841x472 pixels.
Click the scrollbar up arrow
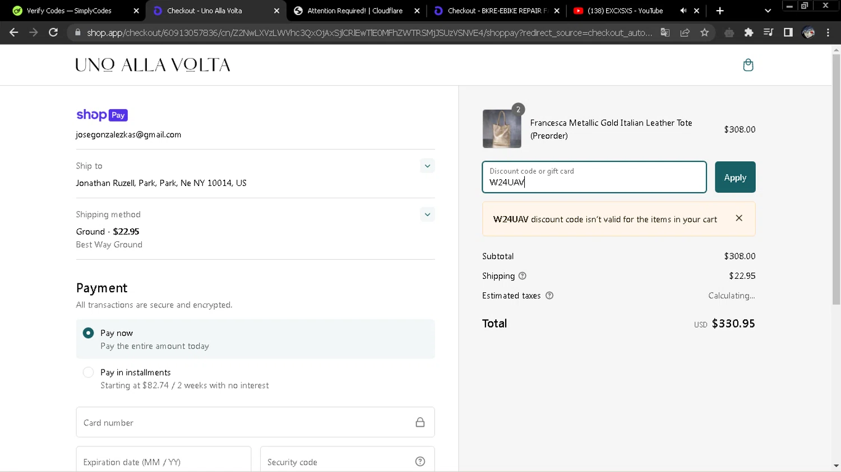[x=836, y=50]
